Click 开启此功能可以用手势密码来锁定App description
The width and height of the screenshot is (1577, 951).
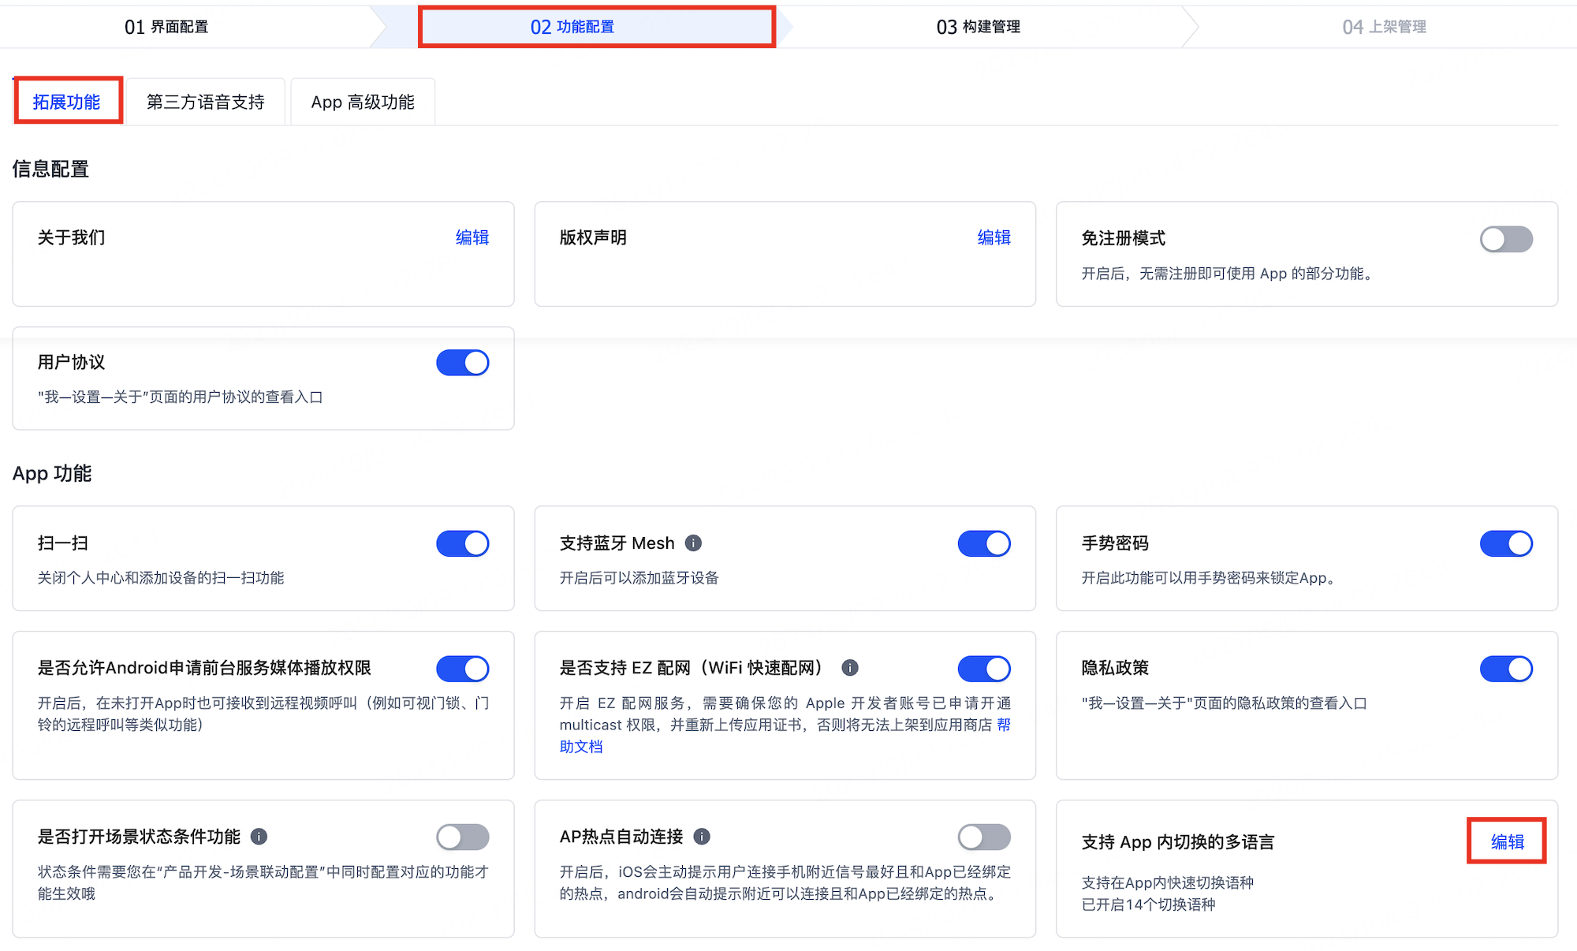point(1208,578)
